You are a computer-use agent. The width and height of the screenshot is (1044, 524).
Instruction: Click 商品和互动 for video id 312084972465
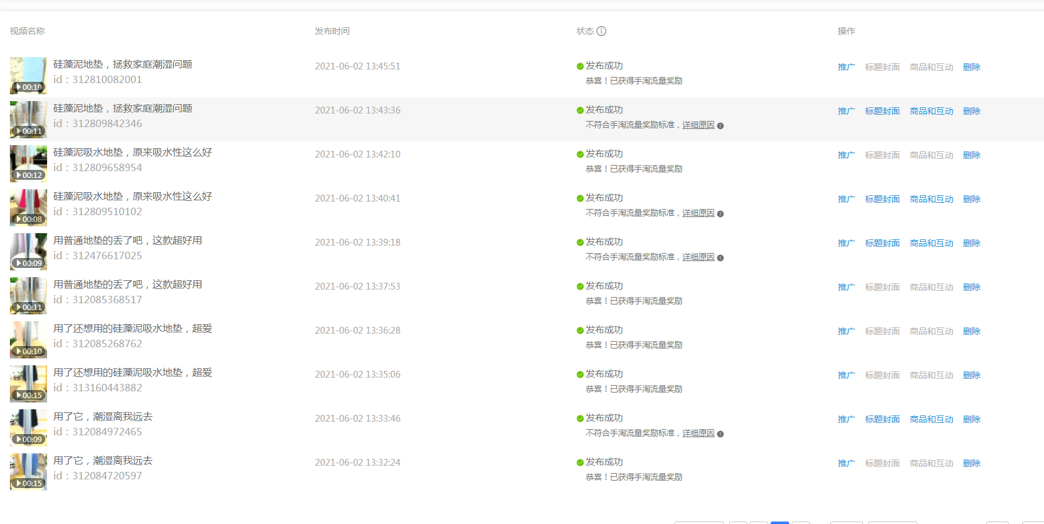tap(931, 419)
